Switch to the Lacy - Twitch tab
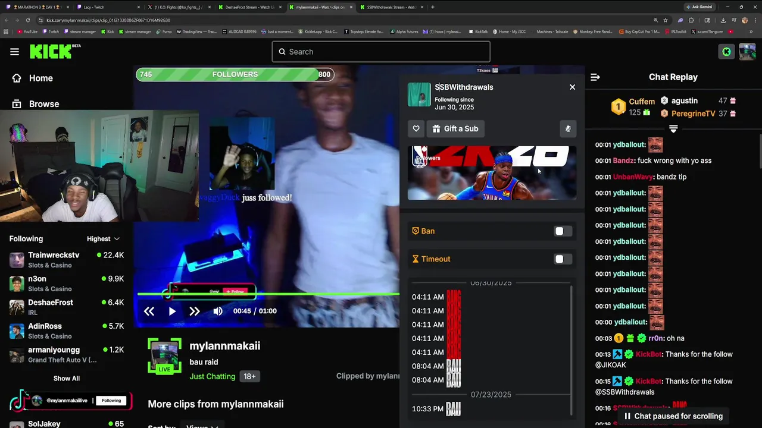The width and height of the screenshot is (762, 428). (x=107, y=7)
